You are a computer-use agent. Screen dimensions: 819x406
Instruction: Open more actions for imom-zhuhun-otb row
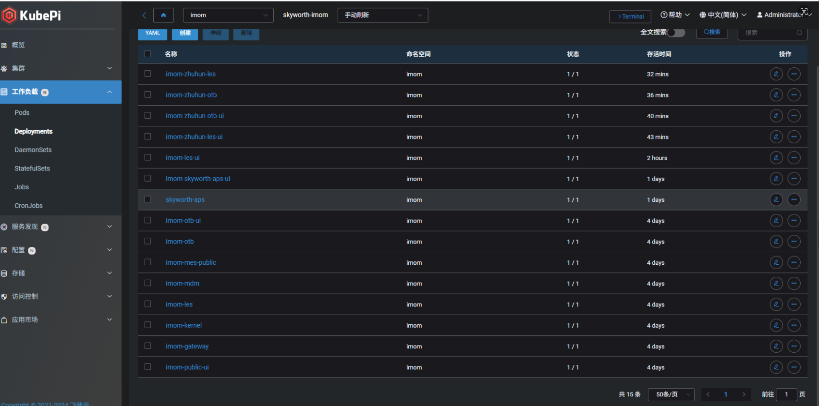tap(794, 95)
